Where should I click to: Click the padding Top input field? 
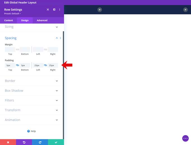tap(10, 65)
